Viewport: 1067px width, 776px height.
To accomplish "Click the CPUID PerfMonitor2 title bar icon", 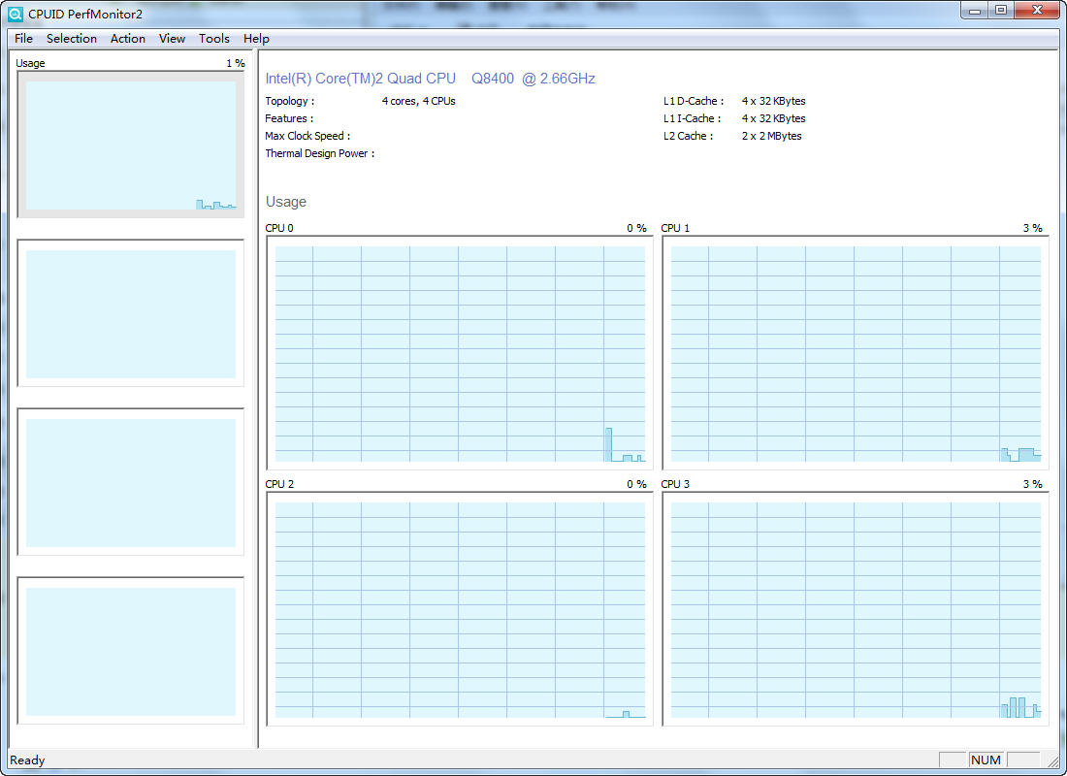I will tap(16, 13).
